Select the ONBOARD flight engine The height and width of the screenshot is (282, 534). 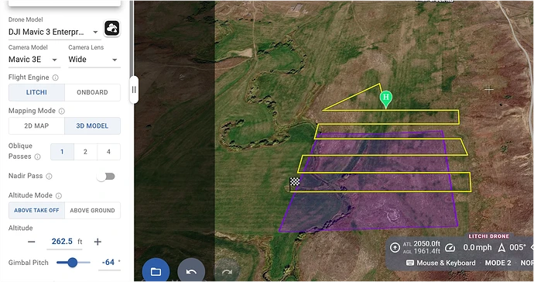(92, 92)
